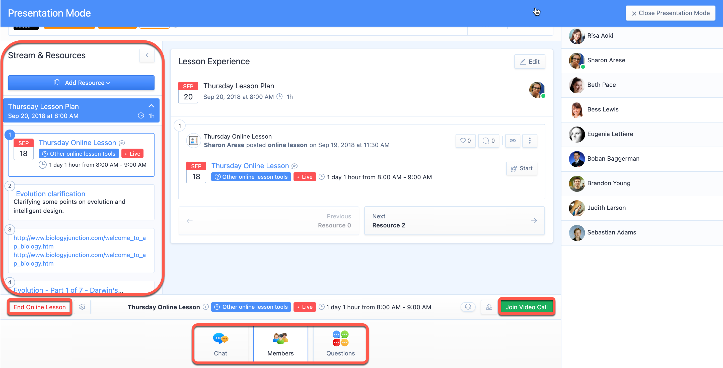Click the upload share icon near Join Video Call
The width and height of the screenshot is (723, 368).
point(489,307)
